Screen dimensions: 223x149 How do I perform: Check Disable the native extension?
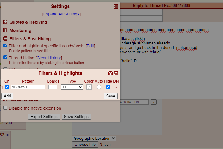click(x=5, y=108)
